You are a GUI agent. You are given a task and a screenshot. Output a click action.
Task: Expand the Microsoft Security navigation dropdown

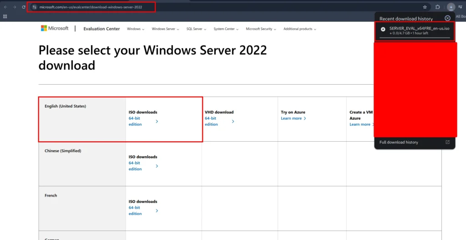coord(261,29)
